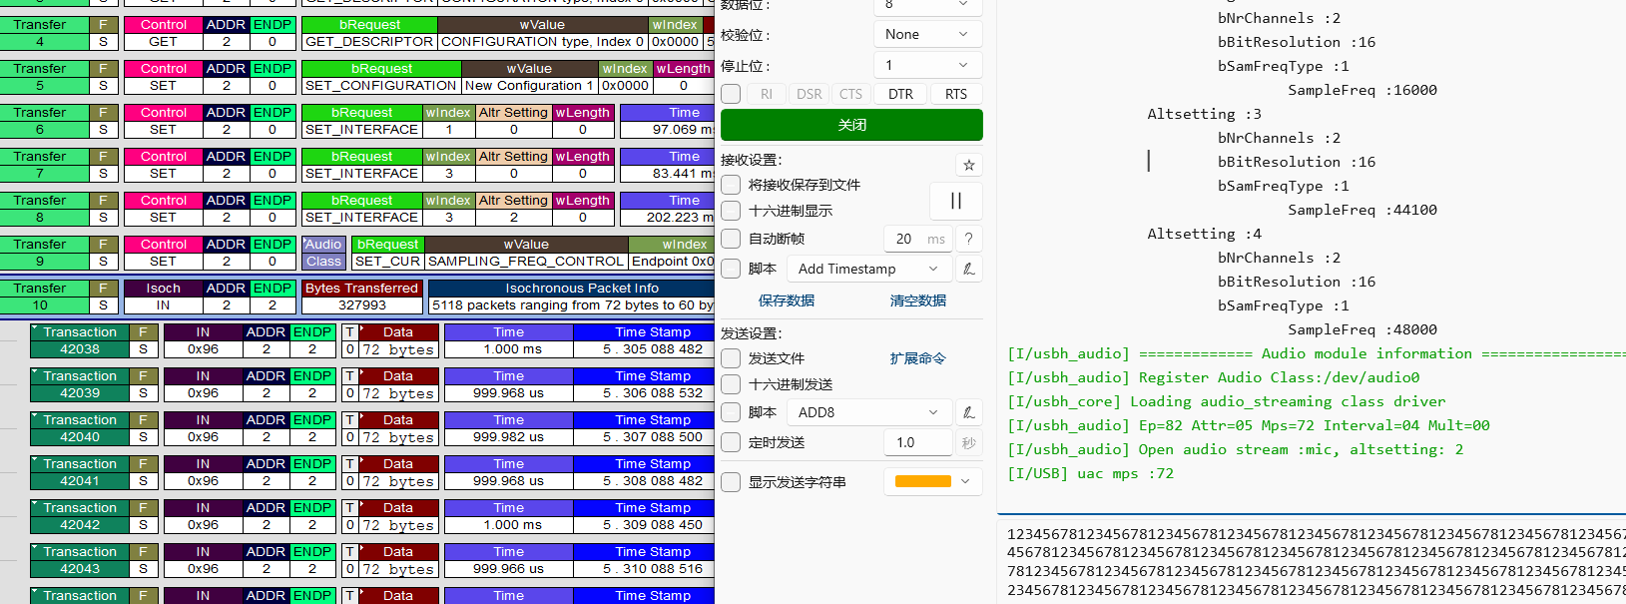
Task: Click the 扩展命令 extended commands link
Action: click(917, 358)
